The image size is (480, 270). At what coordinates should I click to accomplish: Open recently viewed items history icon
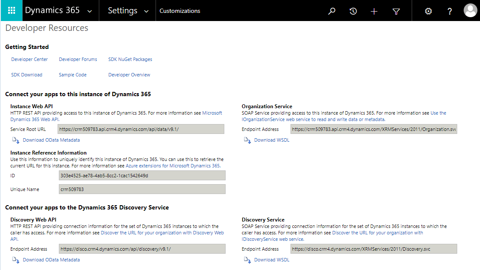pos(353,11)
